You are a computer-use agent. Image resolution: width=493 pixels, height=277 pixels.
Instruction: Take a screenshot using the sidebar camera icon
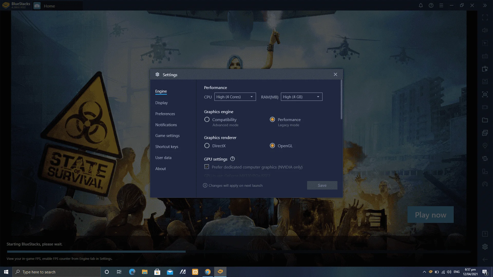pyautogui.click(x=485, y=94)
